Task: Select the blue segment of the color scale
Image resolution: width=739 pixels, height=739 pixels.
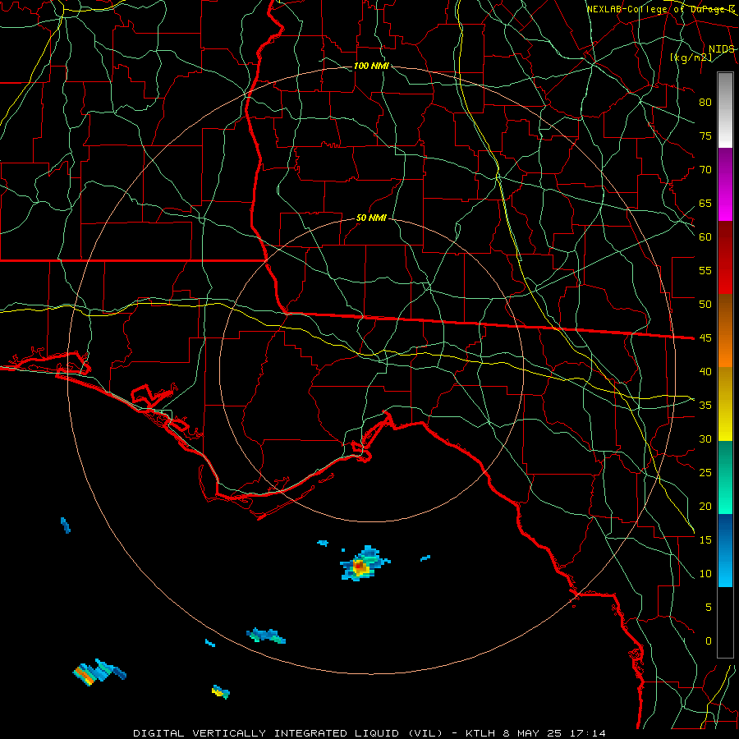Action: pos(725,550)
